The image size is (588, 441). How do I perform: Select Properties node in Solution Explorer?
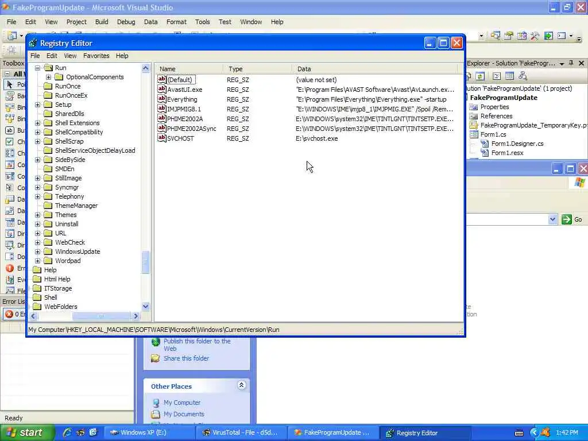click(x=494, y=107)
